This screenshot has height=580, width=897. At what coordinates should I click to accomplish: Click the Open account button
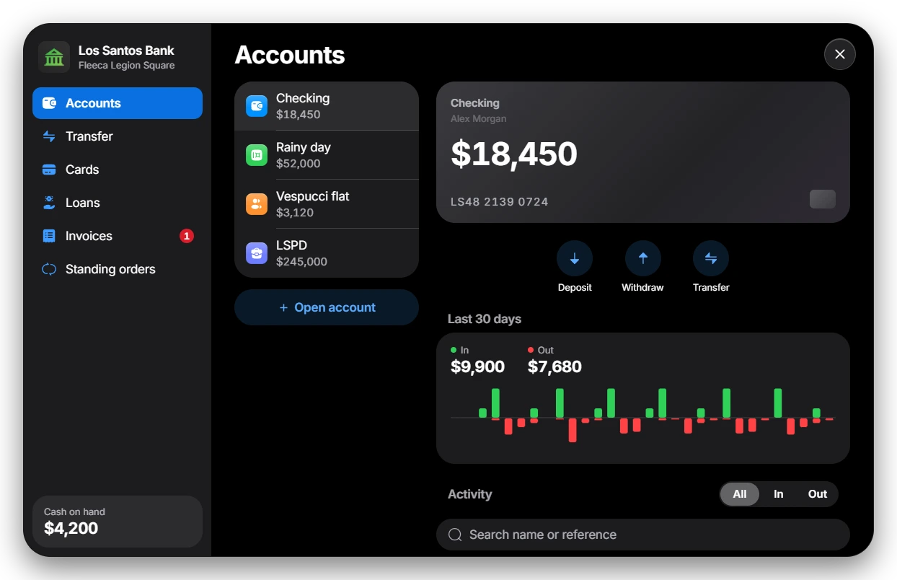point(327,307)
